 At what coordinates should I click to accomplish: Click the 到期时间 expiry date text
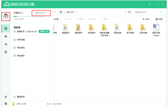click(27, 32)
